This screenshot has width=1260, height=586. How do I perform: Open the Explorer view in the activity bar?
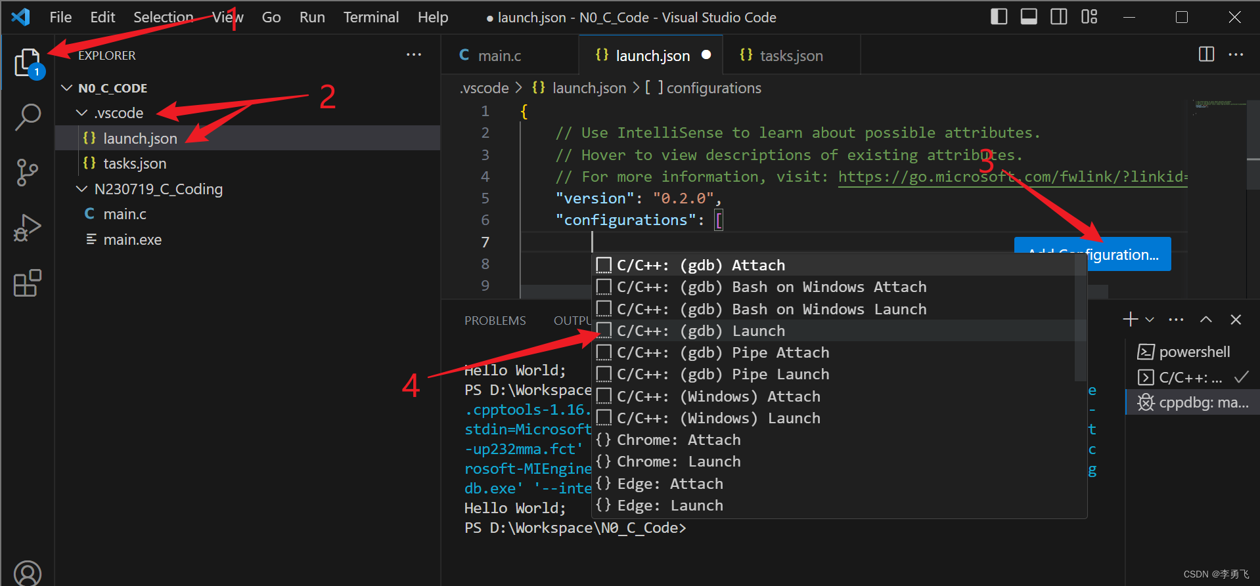[28, 64]
